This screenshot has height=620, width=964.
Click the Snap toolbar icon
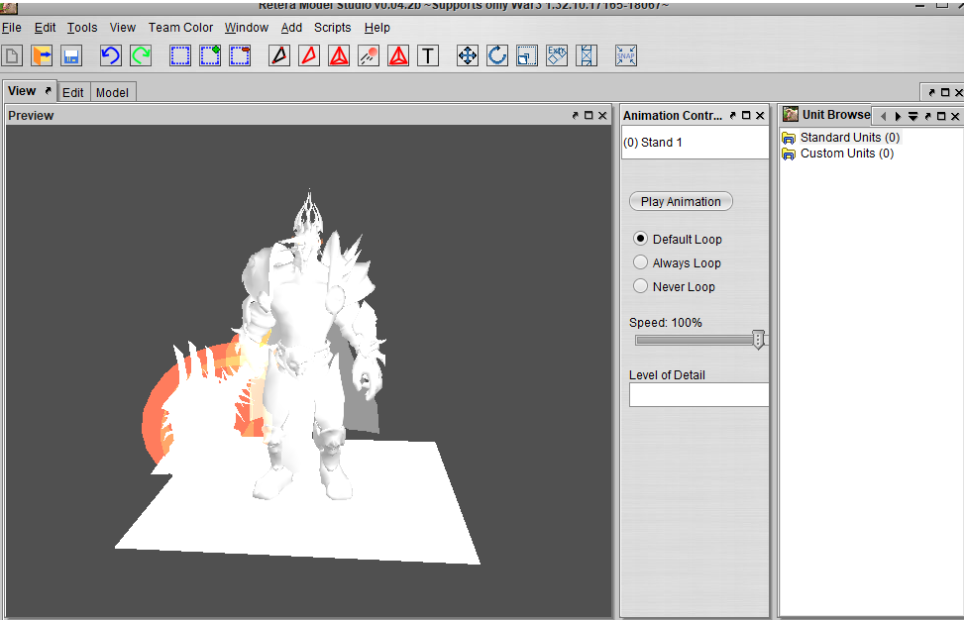[x=626, y=55]
